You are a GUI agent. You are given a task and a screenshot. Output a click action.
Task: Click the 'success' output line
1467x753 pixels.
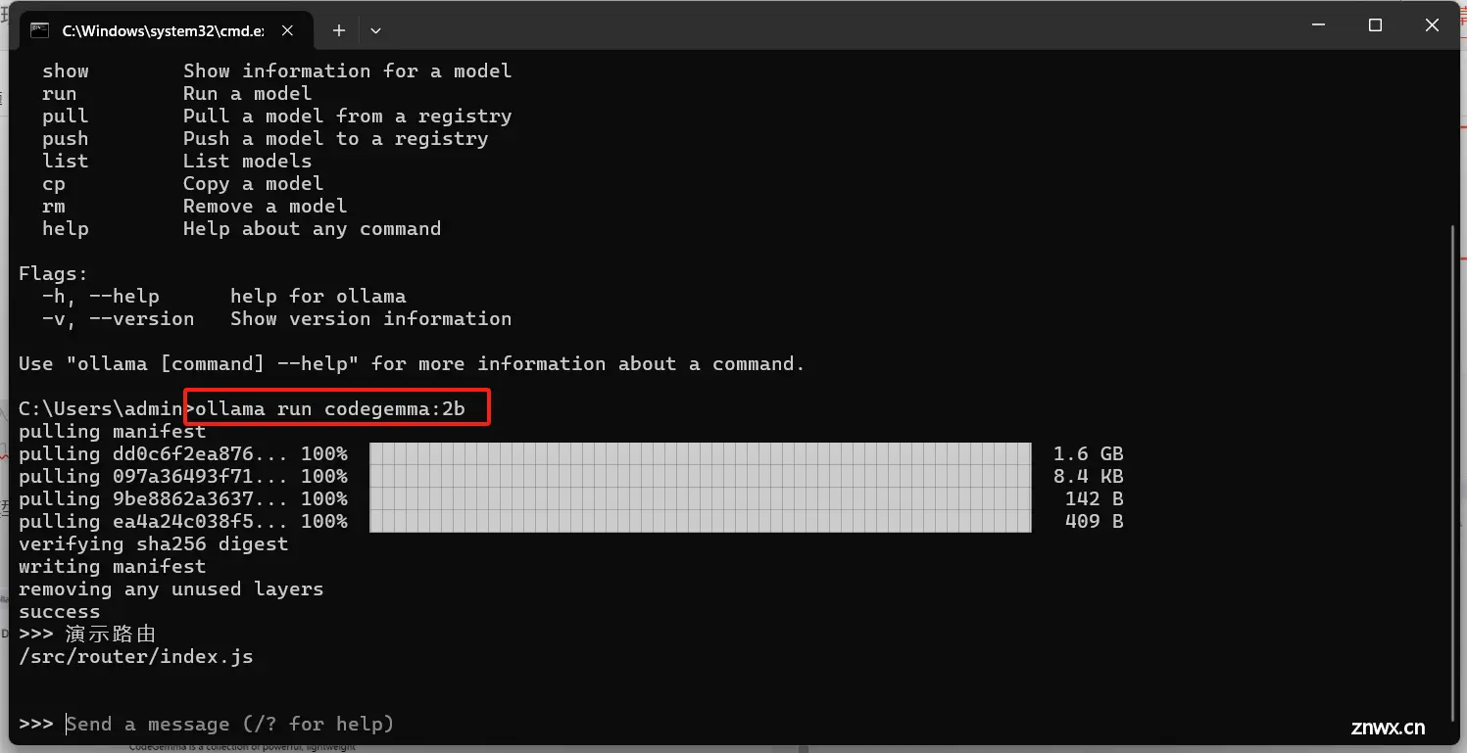[x=60, y=611]
